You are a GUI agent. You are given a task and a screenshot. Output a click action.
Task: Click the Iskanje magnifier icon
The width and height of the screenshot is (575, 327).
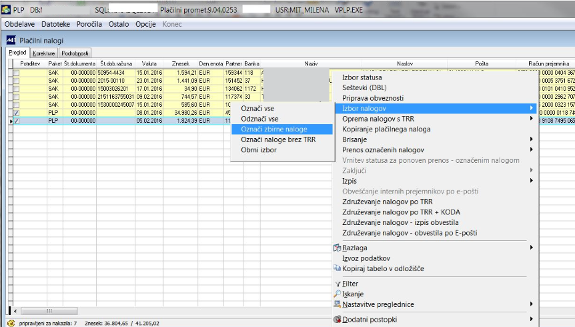pos(337,294)
